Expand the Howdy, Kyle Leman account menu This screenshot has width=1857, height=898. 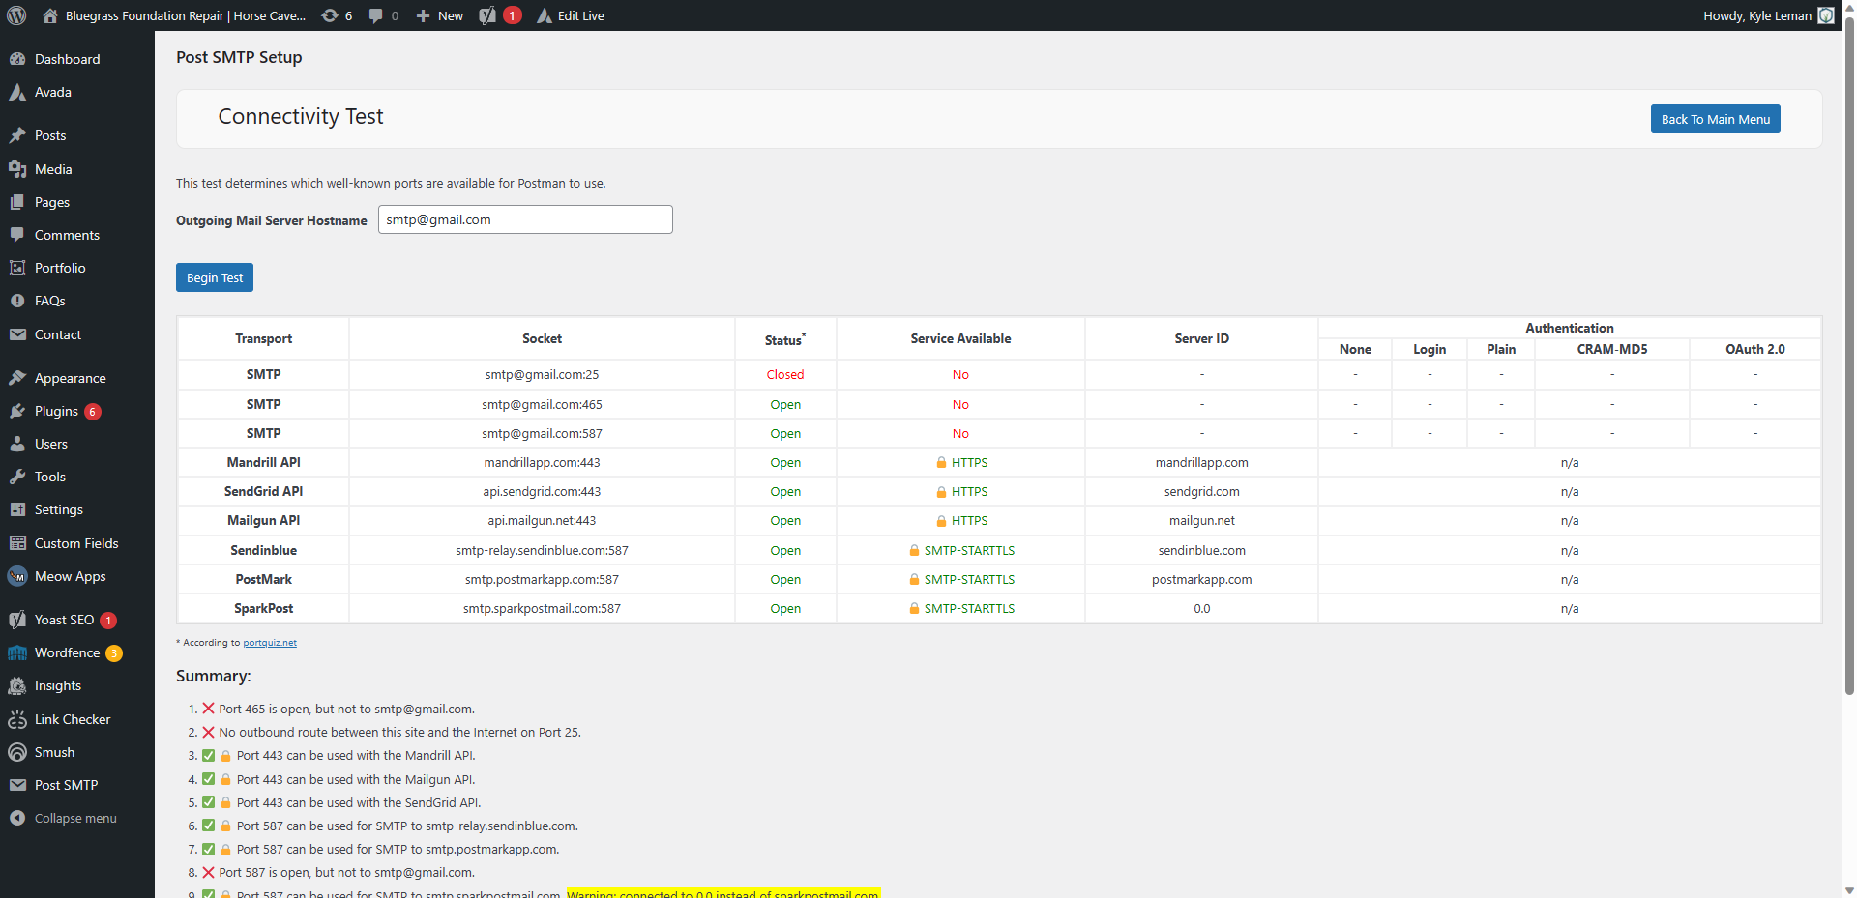point(1756,15)
